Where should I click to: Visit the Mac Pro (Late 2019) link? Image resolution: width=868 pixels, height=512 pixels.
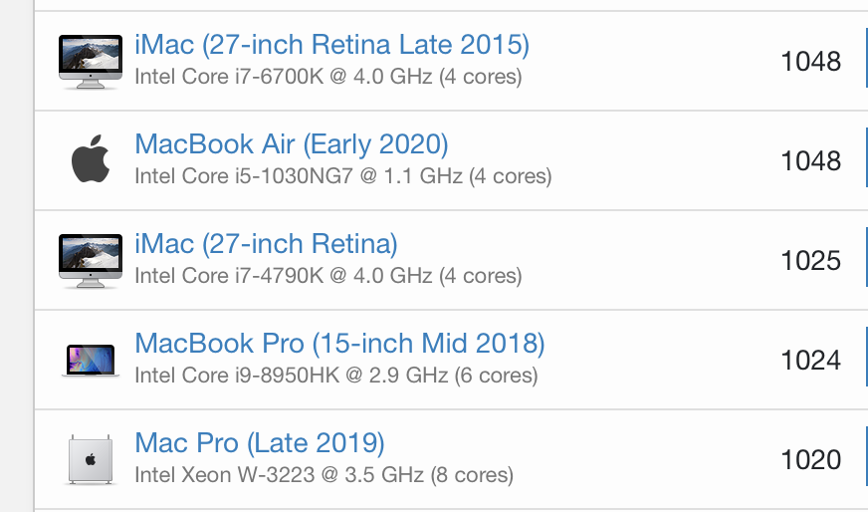point(260,443)
